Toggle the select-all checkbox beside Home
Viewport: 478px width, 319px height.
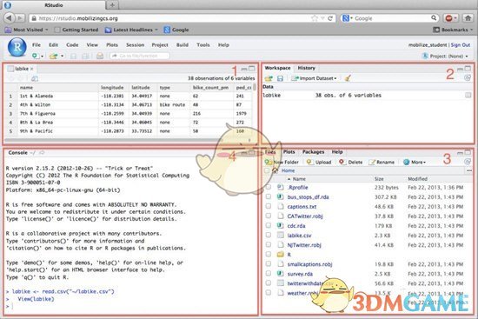tap(267, 170)
